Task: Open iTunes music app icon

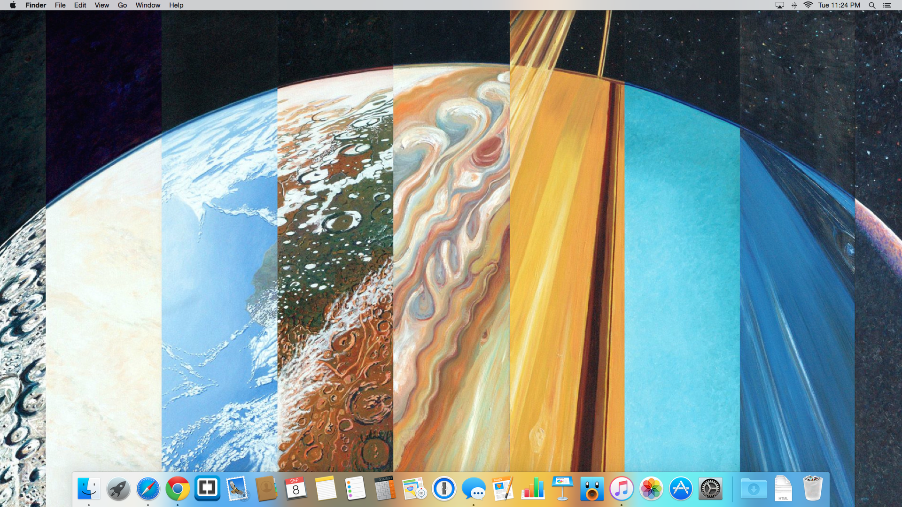Action: tap(621, 489)
